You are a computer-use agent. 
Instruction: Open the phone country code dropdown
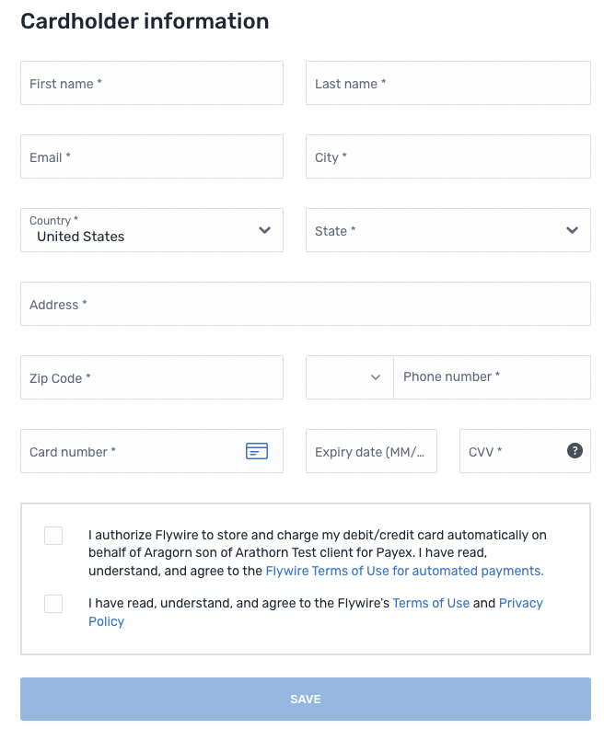pyautogui.click(x=349, y=377)
